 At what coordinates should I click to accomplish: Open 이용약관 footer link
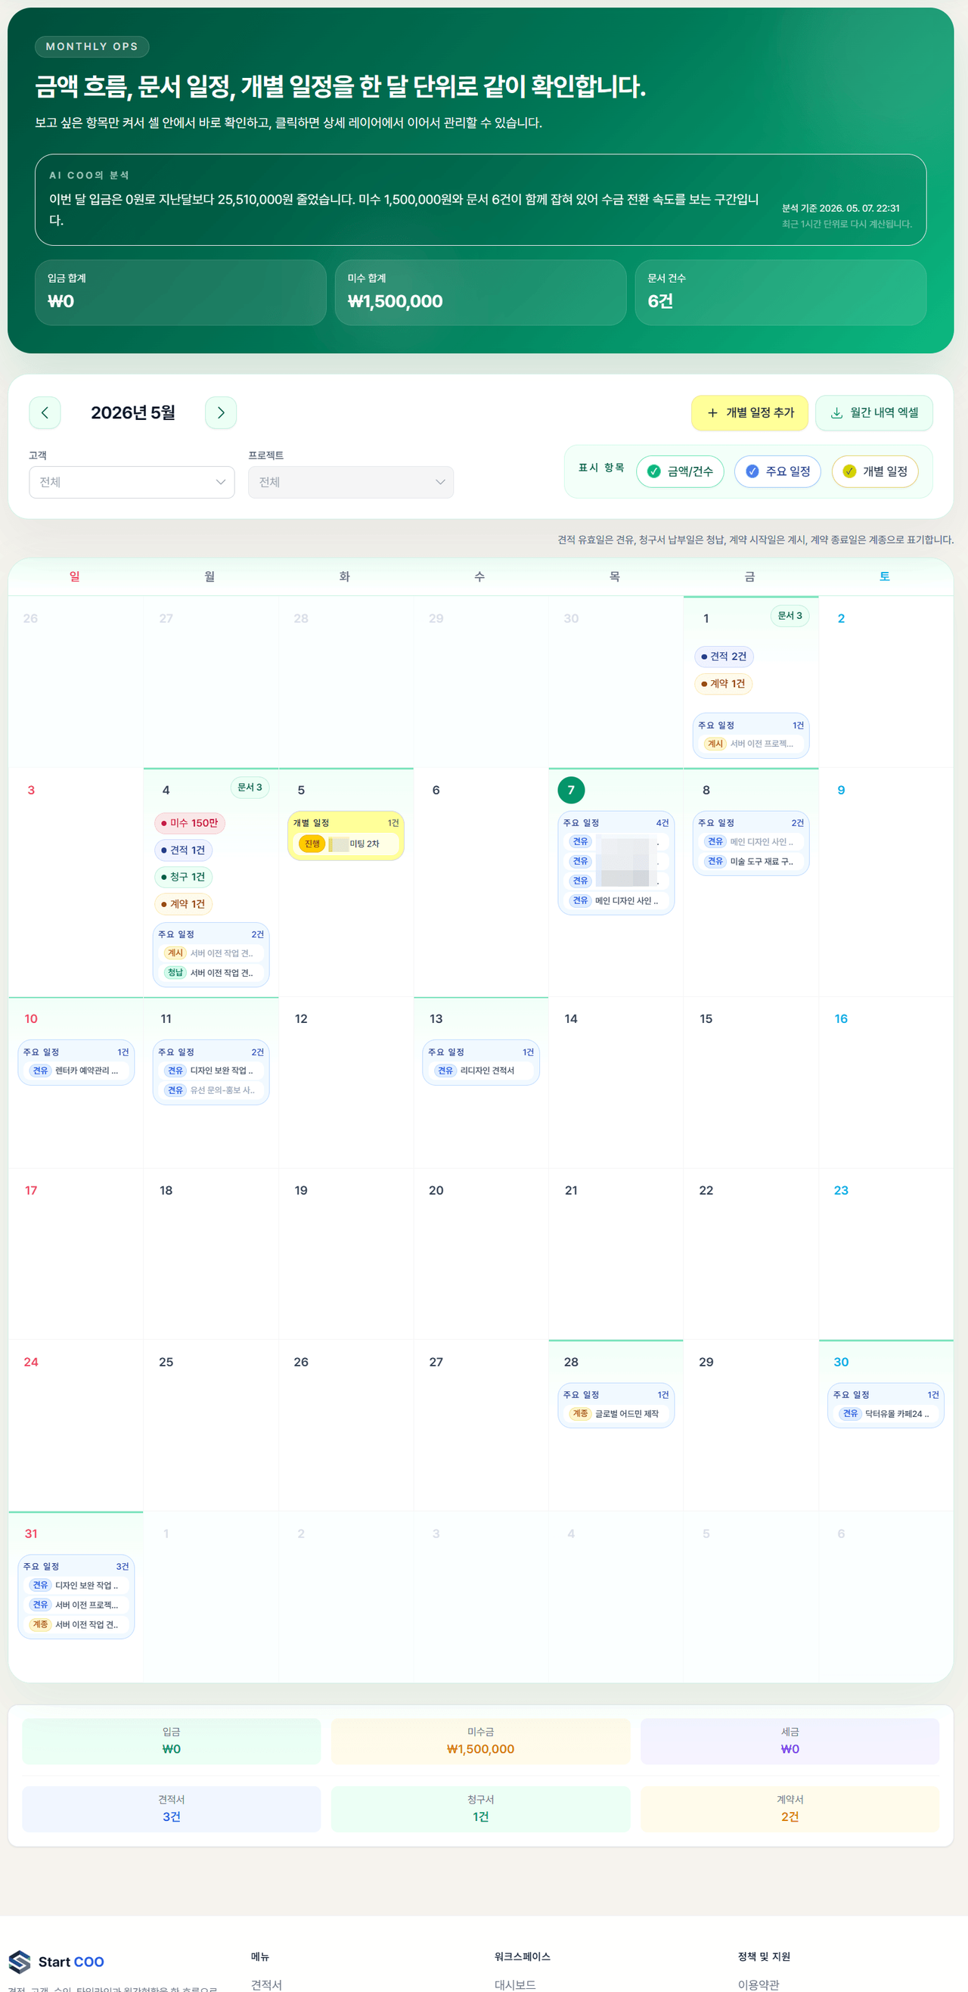tap(759, 1984)
